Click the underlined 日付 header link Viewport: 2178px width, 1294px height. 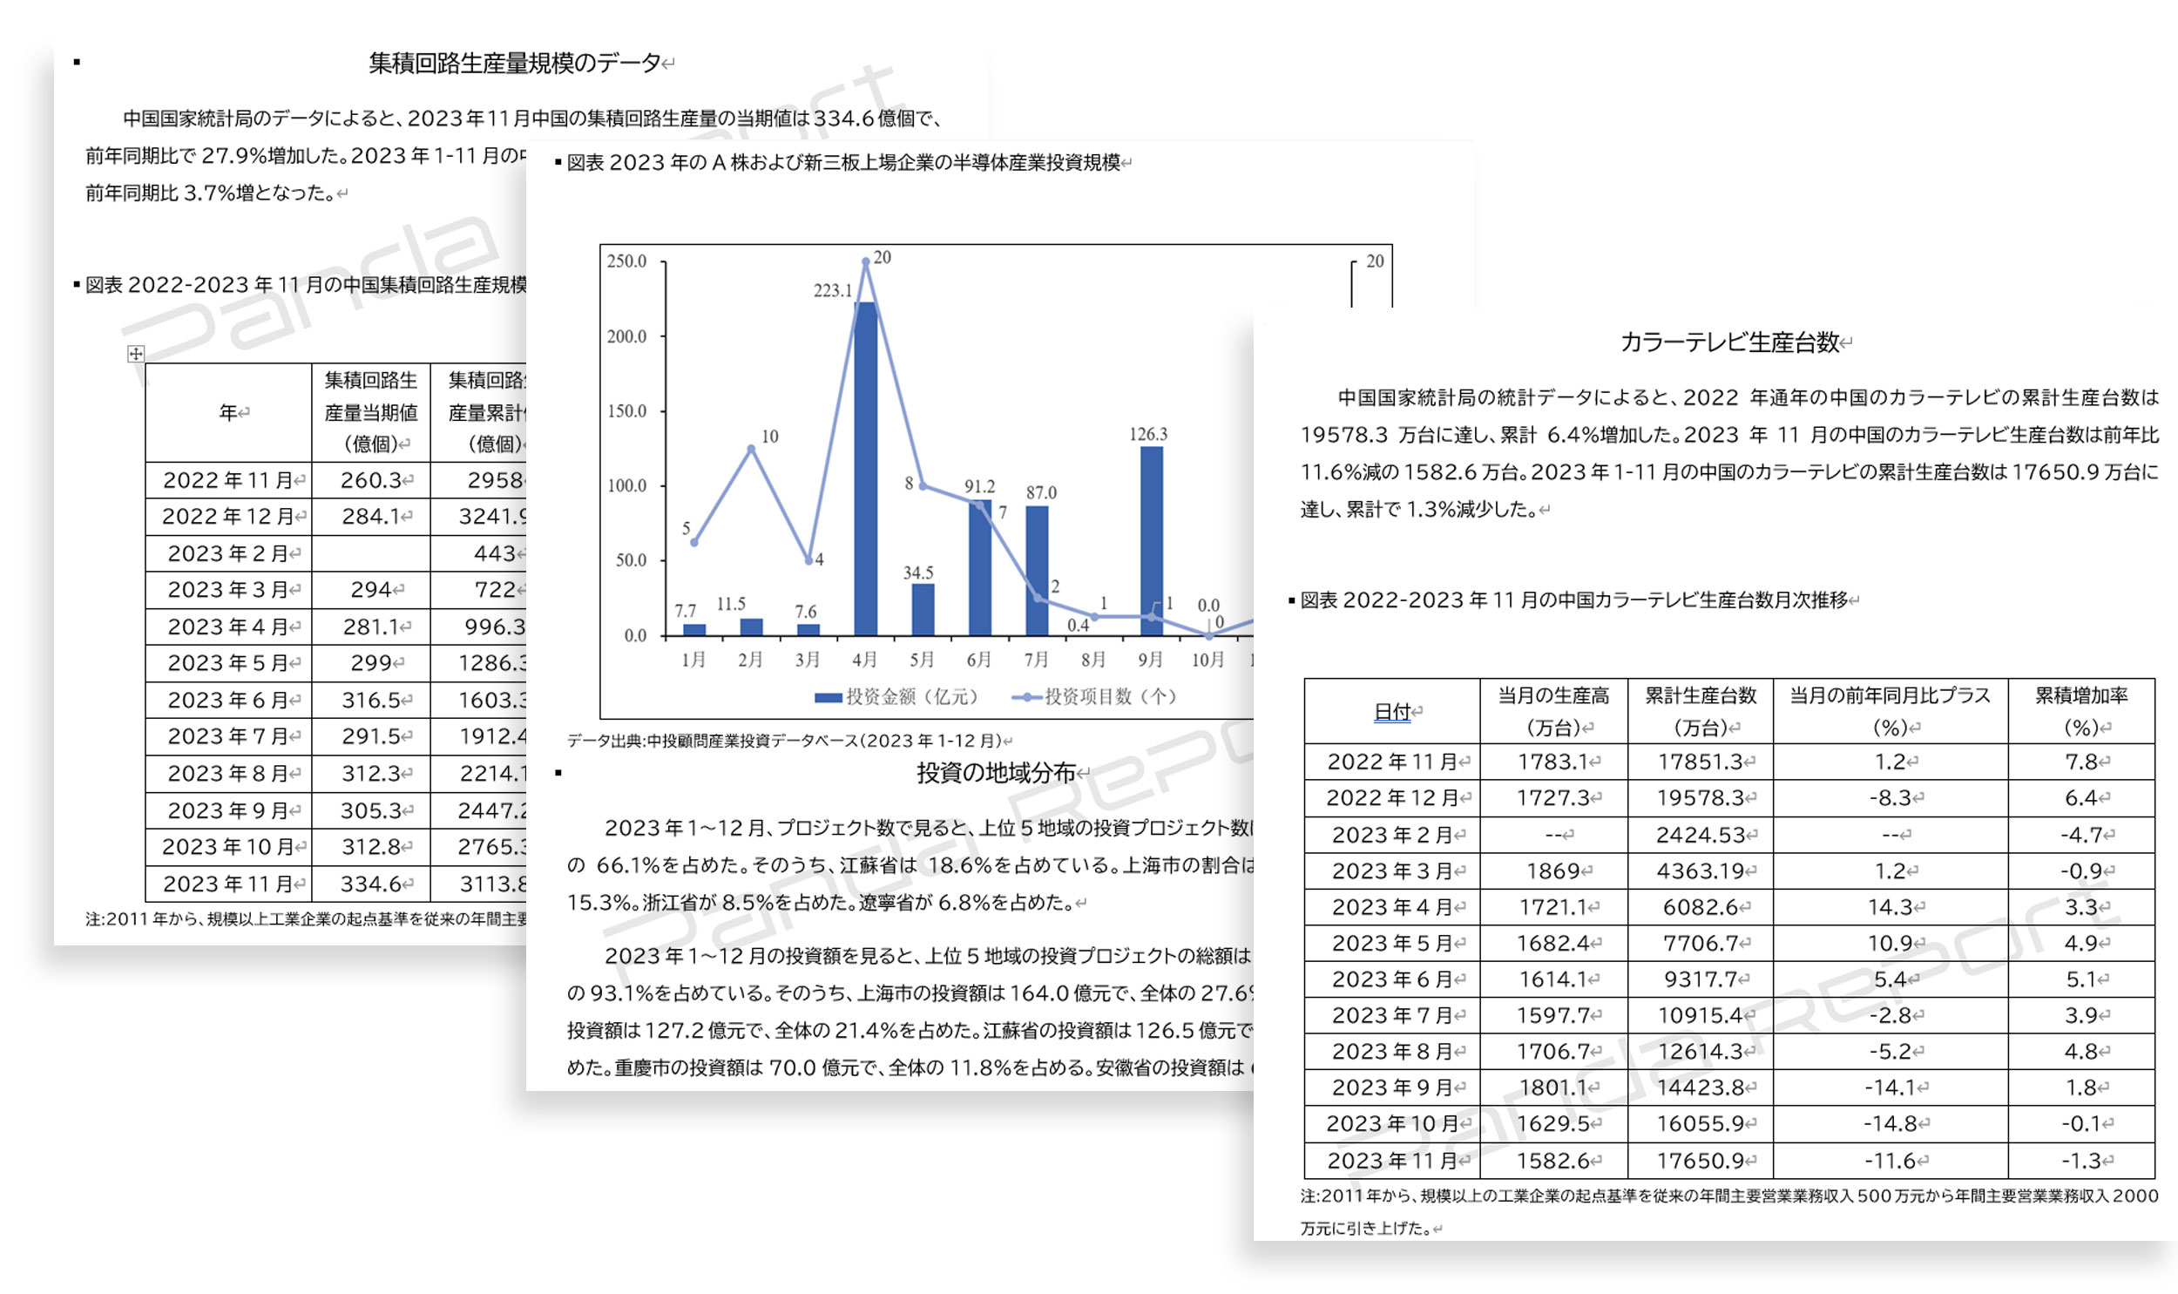click(1391, 713)
